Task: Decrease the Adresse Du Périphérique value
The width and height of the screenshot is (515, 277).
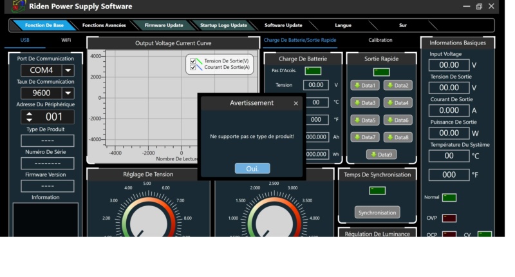Action: click(29, 120)
